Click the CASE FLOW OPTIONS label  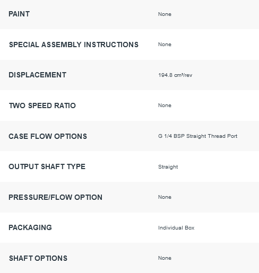coord(48,136)
